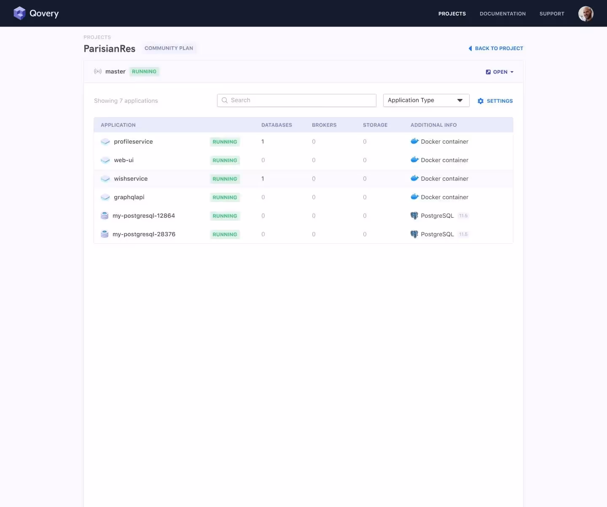The height and width of the screenshot is (507, 607).
Task: Click the PostgreSQL elephant icon for my-postgresql-12864
Action: [x=414, y=216]
